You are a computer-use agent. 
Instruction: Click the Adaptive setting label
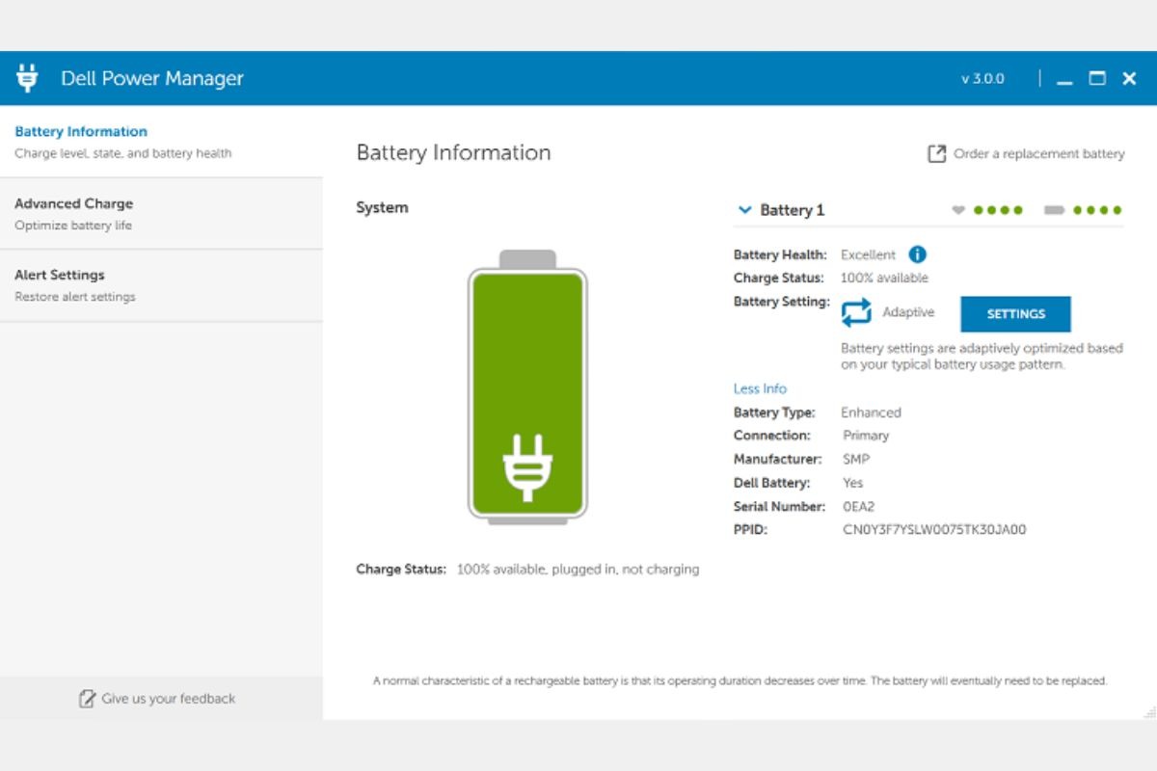(x=908, y=313)
